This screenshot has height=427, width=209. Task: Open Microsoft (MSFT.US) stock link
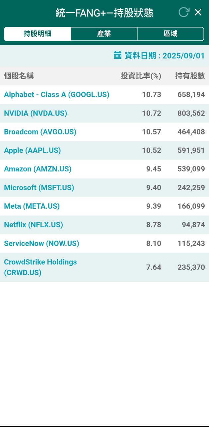[39, 187]
